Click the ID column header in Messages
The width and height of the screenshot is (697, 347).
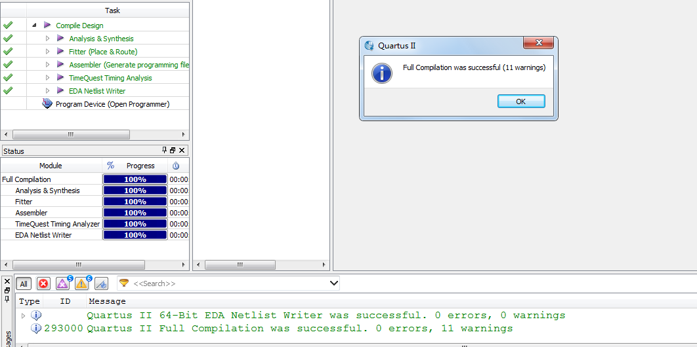tap(66, 301)
